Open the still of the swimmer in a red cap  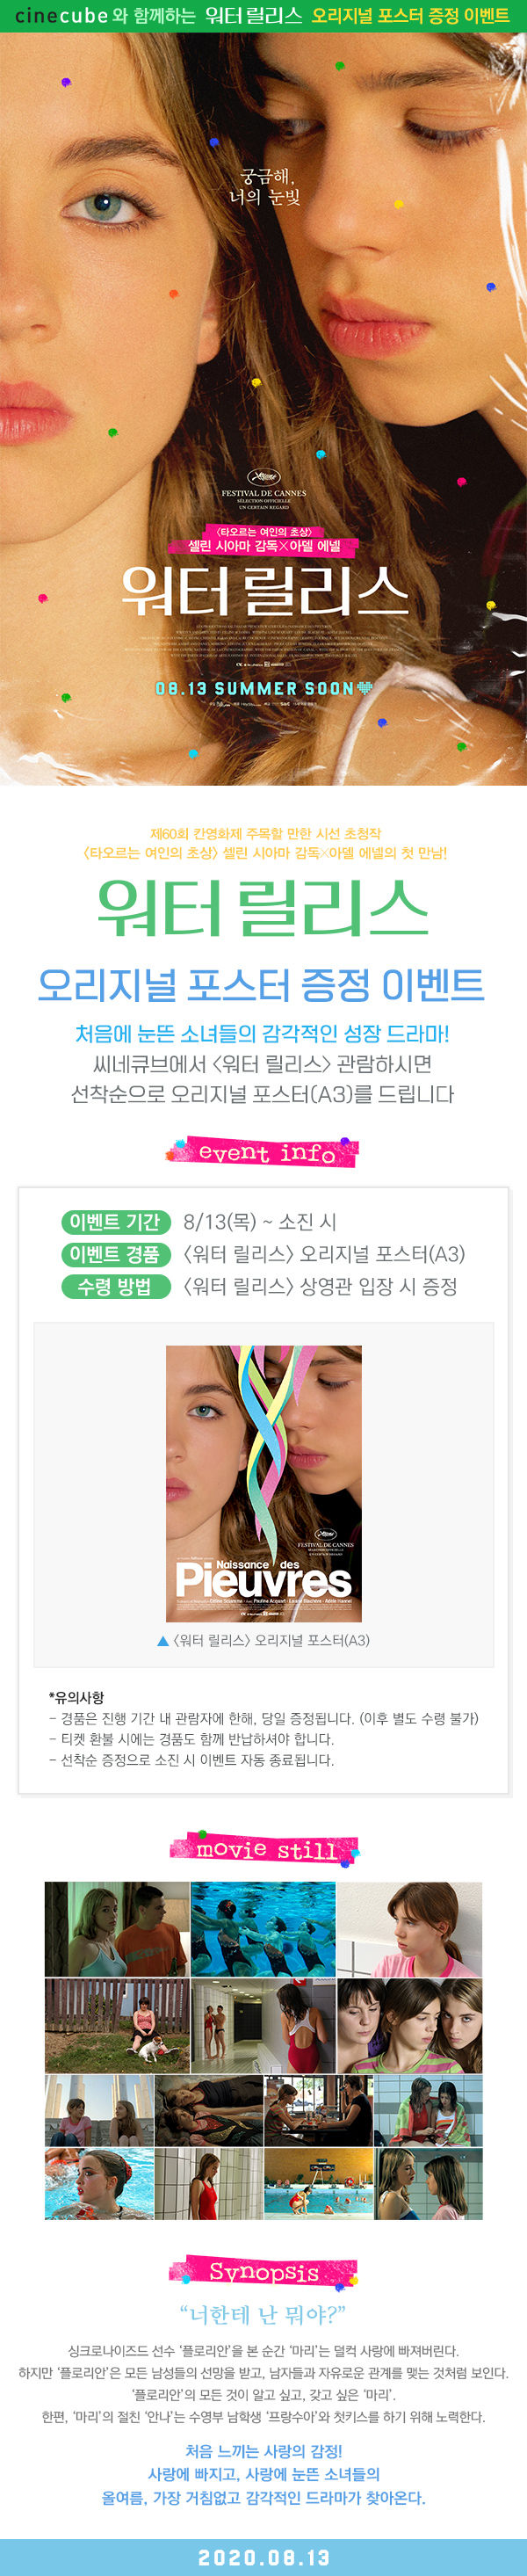(x=99, y=2184)
